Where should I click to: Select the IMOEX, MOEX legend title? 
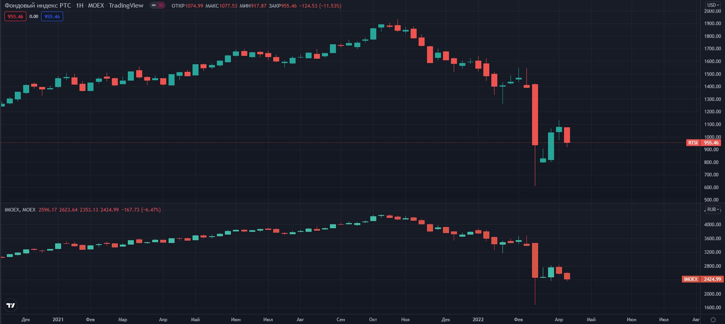pos(20,209)
